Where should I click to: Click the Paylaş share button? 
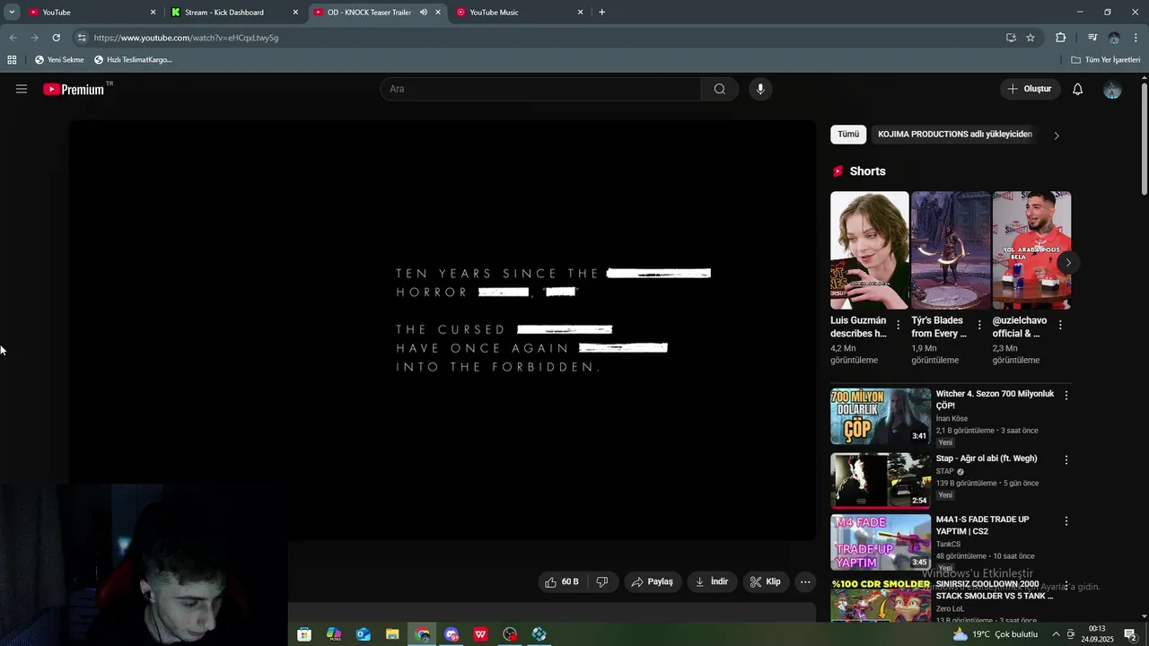pos(652,581)
